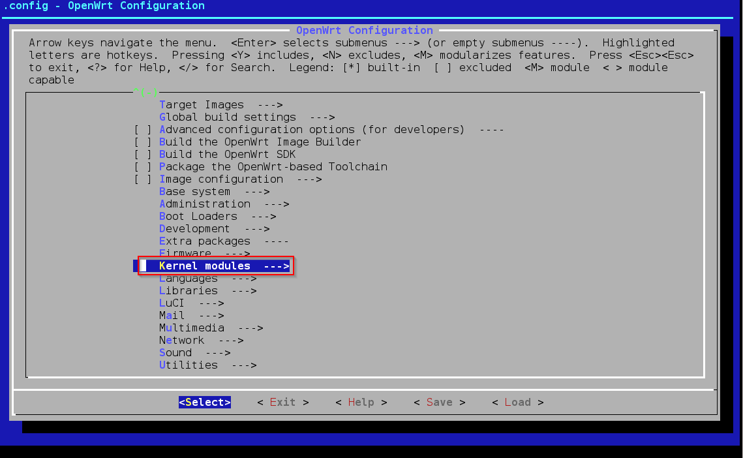Open Help from the bottom bar
The image size is (743, 458).
[361, 403]
